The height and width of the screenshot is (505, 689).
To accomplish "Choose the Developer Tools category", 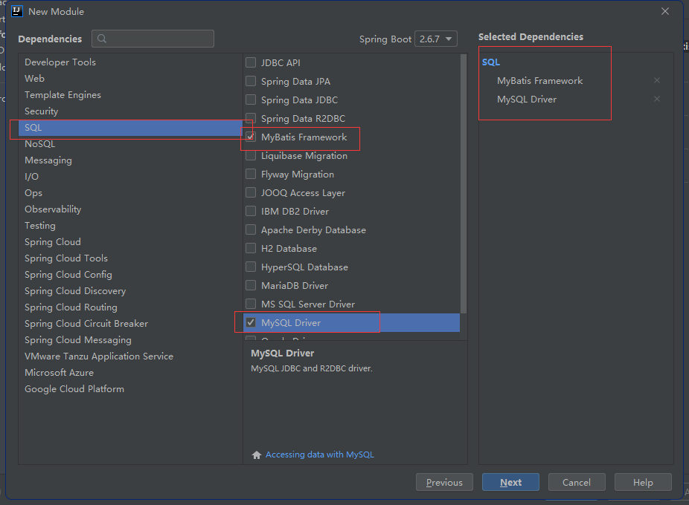I will pos(60,62).
